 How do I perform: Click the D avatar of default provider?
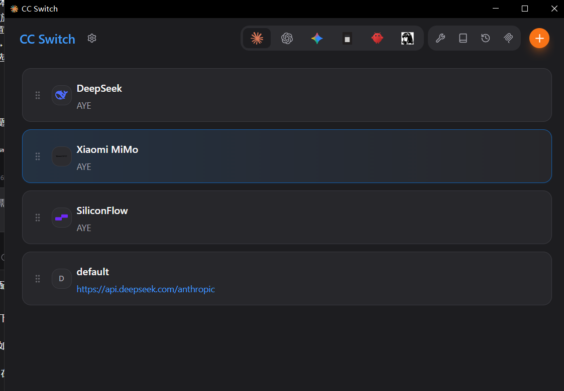(61, 279)
